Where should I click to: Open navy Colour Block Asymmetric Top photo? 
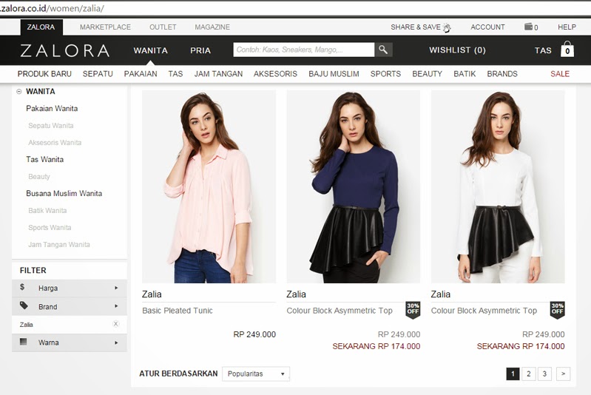[x=353, y=186]
